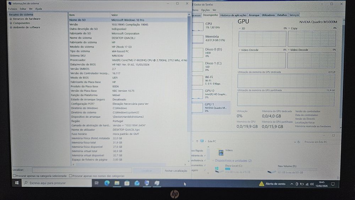This screenshot has height=200, width=355.
Task: Open File Explorer from the taskbar
Action: tap(117, 183)
